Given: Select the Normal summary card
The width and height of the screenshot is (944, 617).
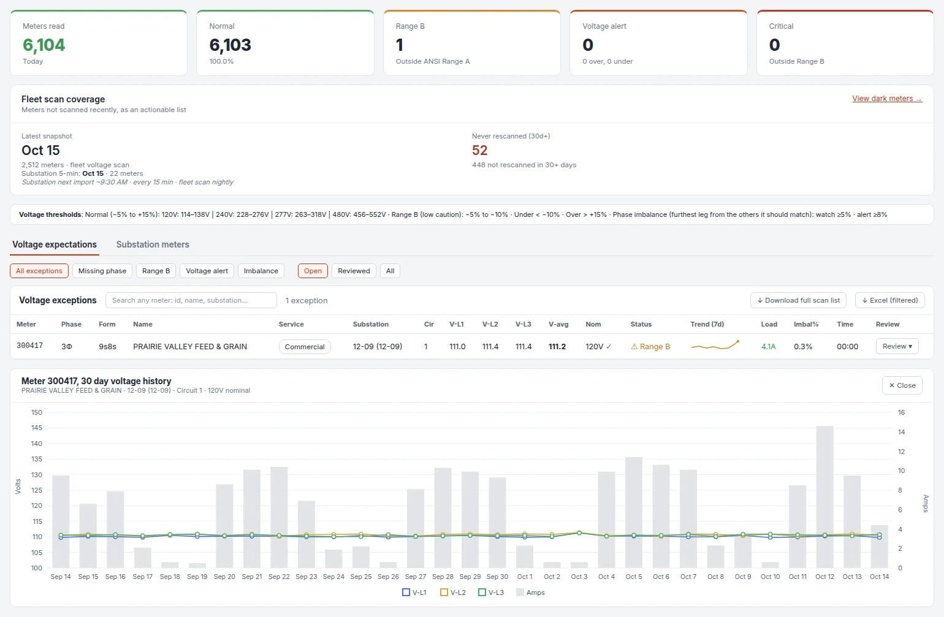Looking at the screenshot, I should (x=285, y=43).
